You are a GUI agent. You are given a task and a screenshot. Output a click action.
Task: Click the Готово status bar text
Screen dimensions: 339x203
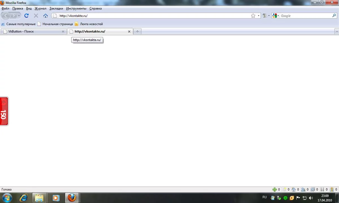coord(6,189)
